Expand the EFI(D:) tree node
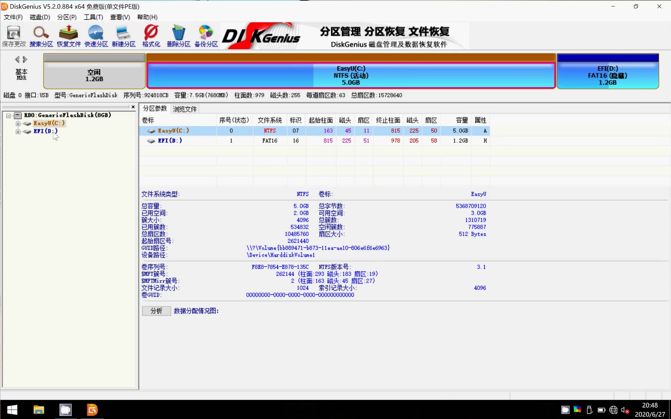 [18, 132]
